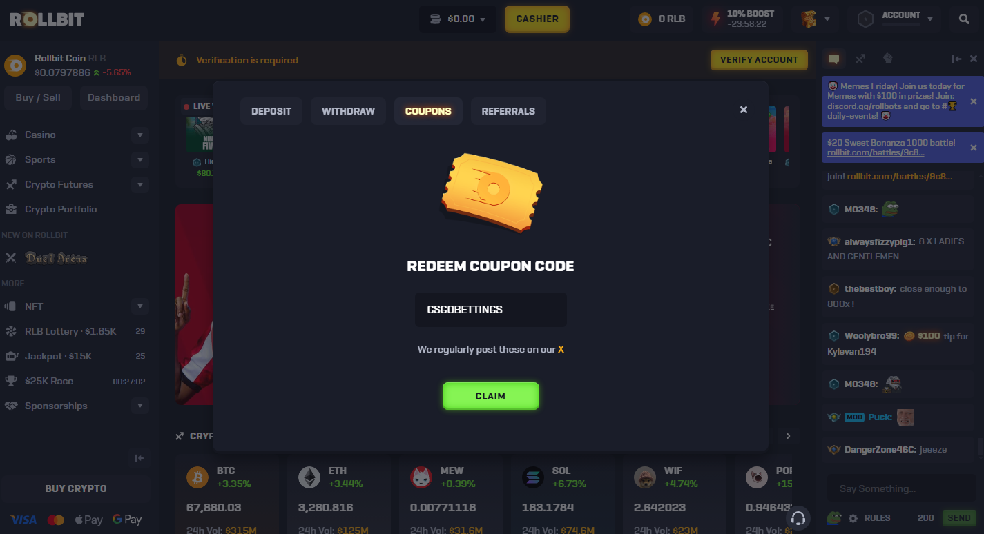Open the $0.00 balance dropdown
Image resolution: width=984 pixels, height=534 pixels.
click(x=458, y=19)
